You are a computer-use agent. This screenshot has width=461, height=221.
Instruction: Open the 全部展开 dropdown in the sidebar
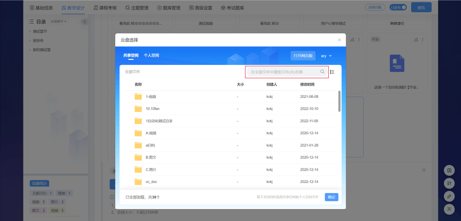tap(58, 21)
